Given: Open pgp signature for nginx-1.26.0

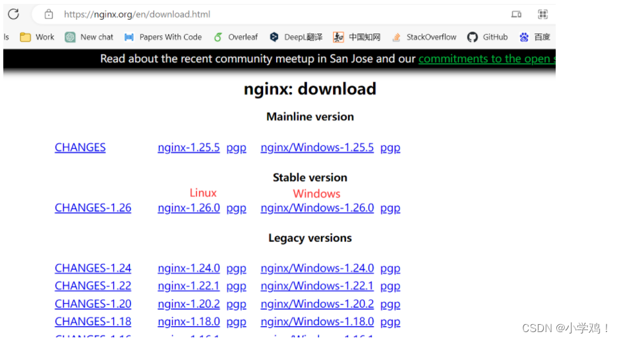Looking at the screenshot, I should point(236,209).
